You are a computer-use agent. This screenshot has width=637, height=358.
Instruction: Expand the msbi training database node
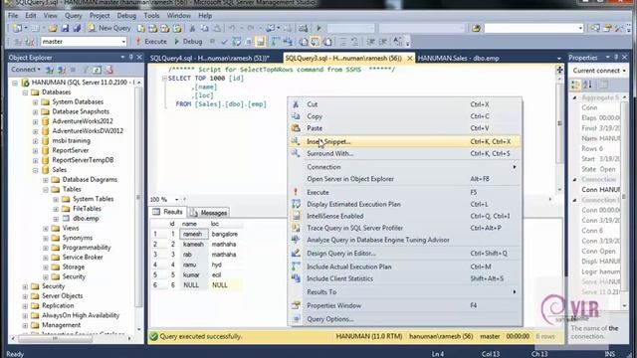click(x=36, y=141)
